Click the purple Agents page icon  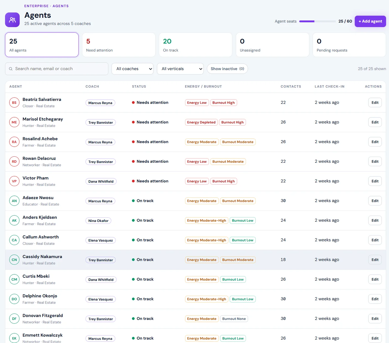(x=12, y=20)
